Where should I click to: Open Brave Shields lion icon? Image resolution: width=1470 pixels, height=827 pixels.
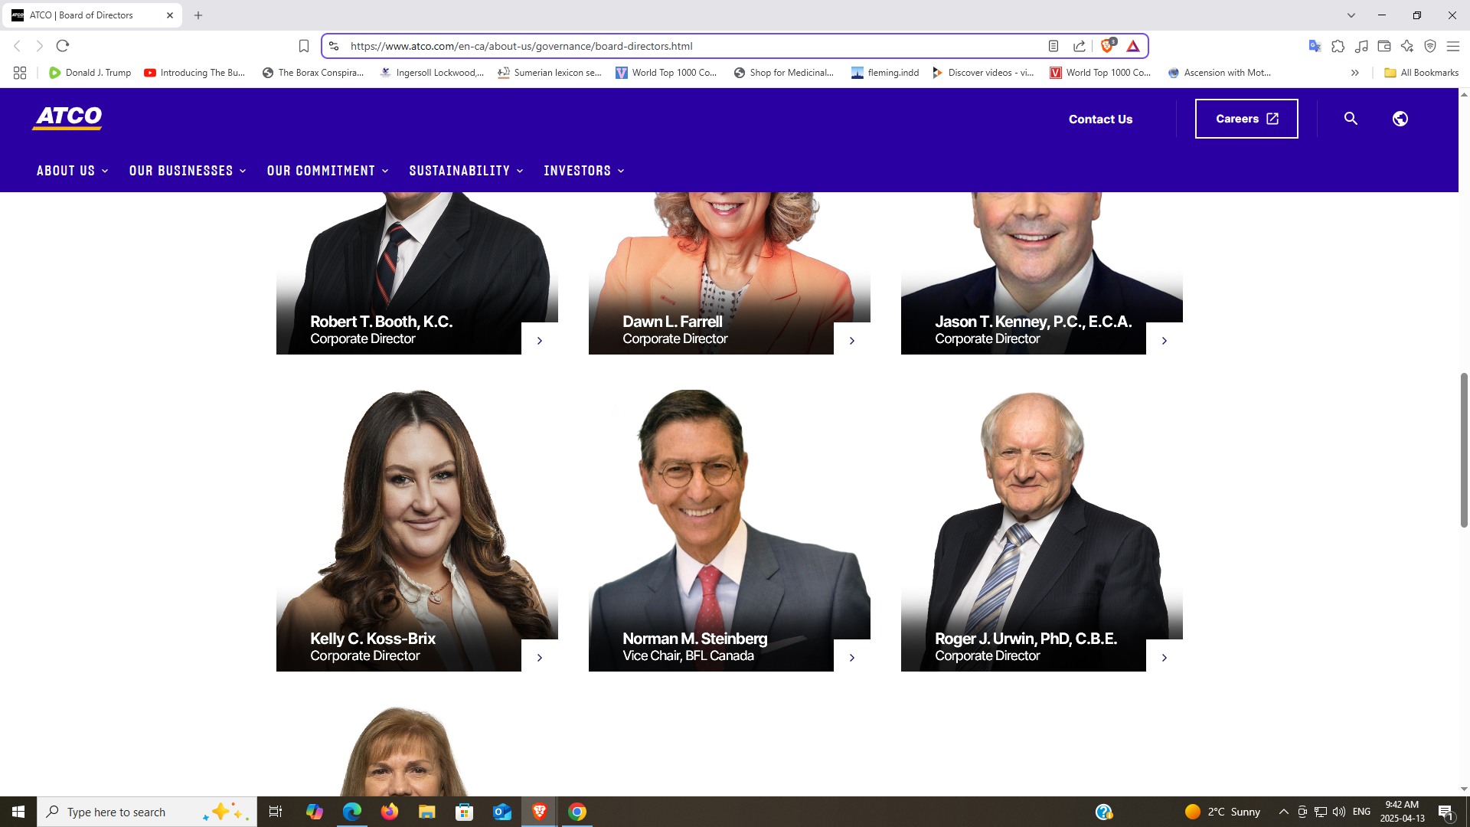[x=1107, y=46]
